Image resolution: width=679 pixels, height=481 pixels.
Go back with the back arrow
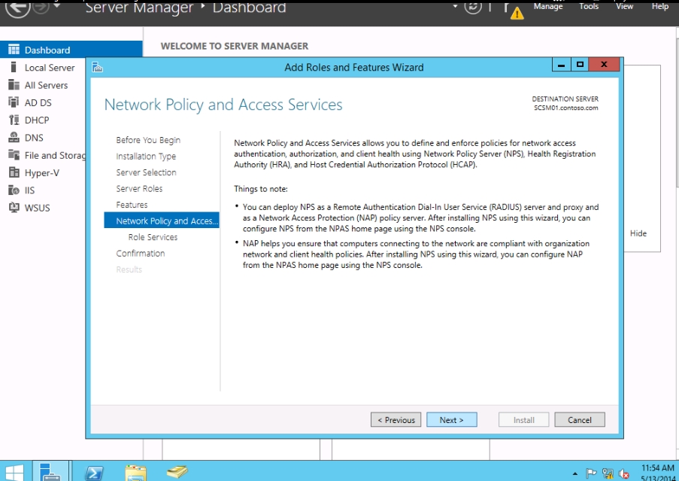click(x=17, y=8)
